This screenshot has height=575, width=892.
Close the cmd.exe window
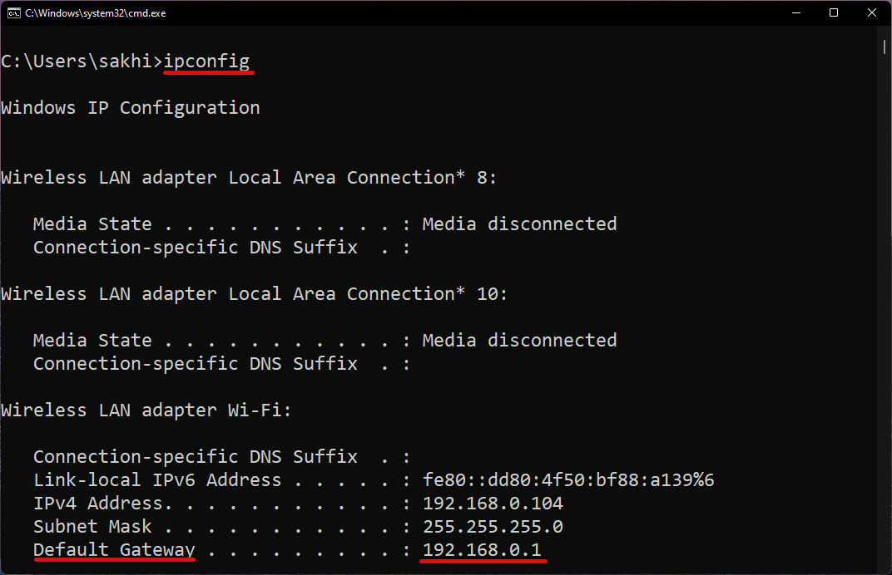tap(871, 13)
